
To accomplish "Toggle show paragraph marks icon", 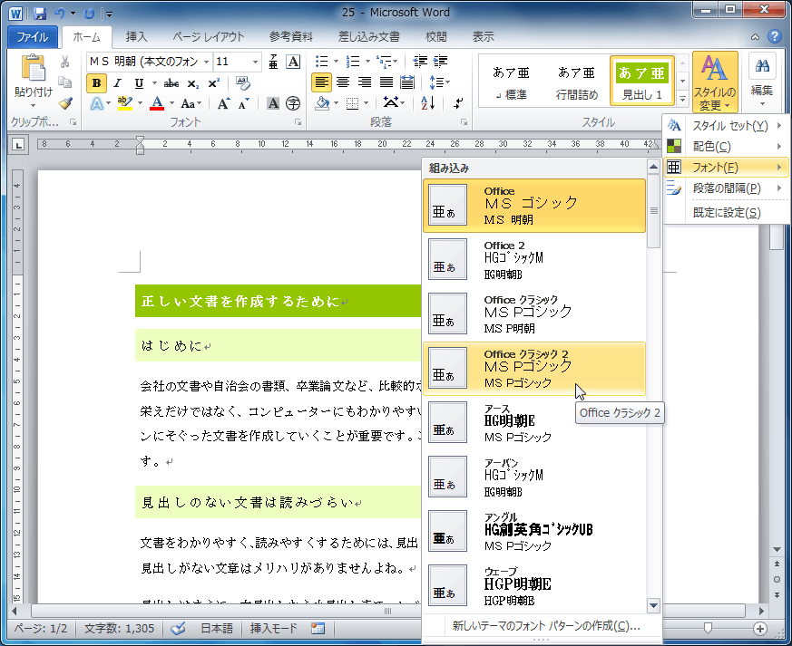I will pos(458,103).
